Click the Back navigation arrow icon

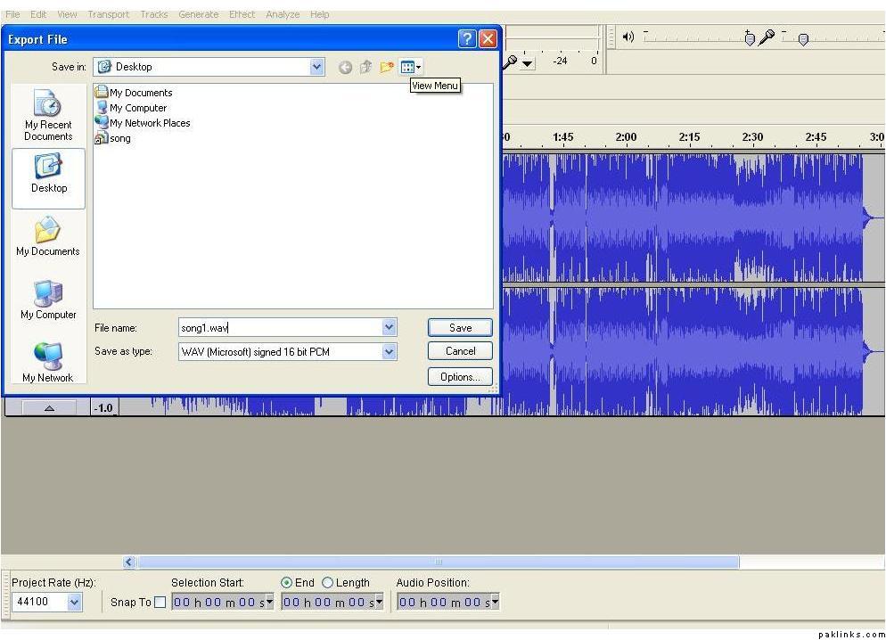tap(345, 67)
